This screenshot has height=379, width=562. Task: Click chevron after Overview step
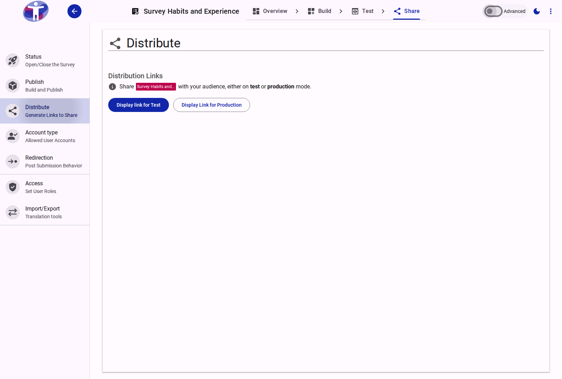coord(297,11)
